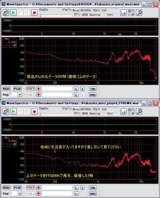Image resolution: width=160 pixels, height=198 pixels.
Task: Open file icon in top WaveSpectra window
Action: click(6, 13)
